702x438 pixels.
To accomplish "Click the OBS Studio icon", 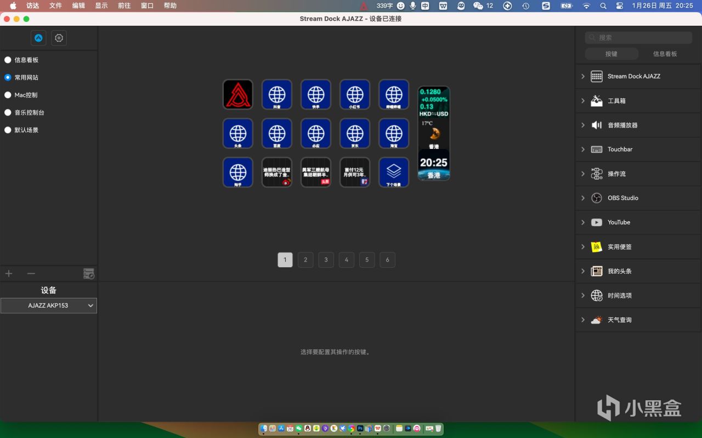I will click(597, 198).
